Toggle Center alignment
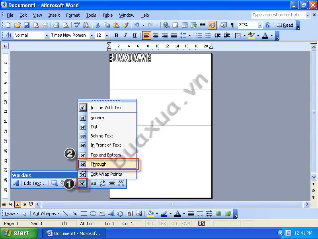The image size is (318, 239). click(156, 35)
